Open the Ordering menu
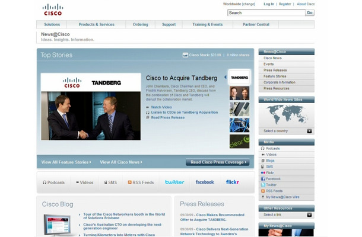 141,24
